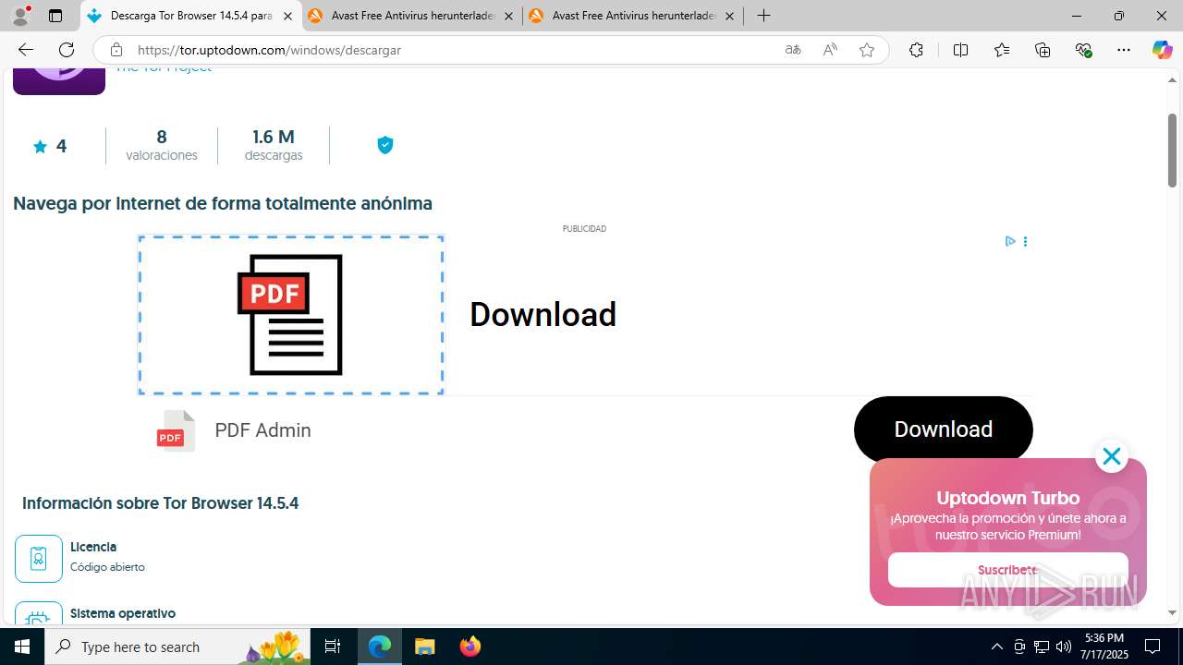Open a new tab
This screenshot has height=665, width=1183.
pyautogui.click(x=763, y=16)
